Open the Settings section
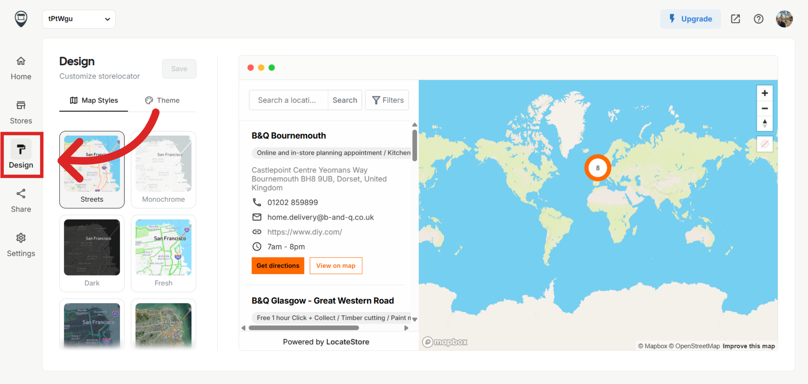Viewport: 808px width, 384px height. (21, 245)
